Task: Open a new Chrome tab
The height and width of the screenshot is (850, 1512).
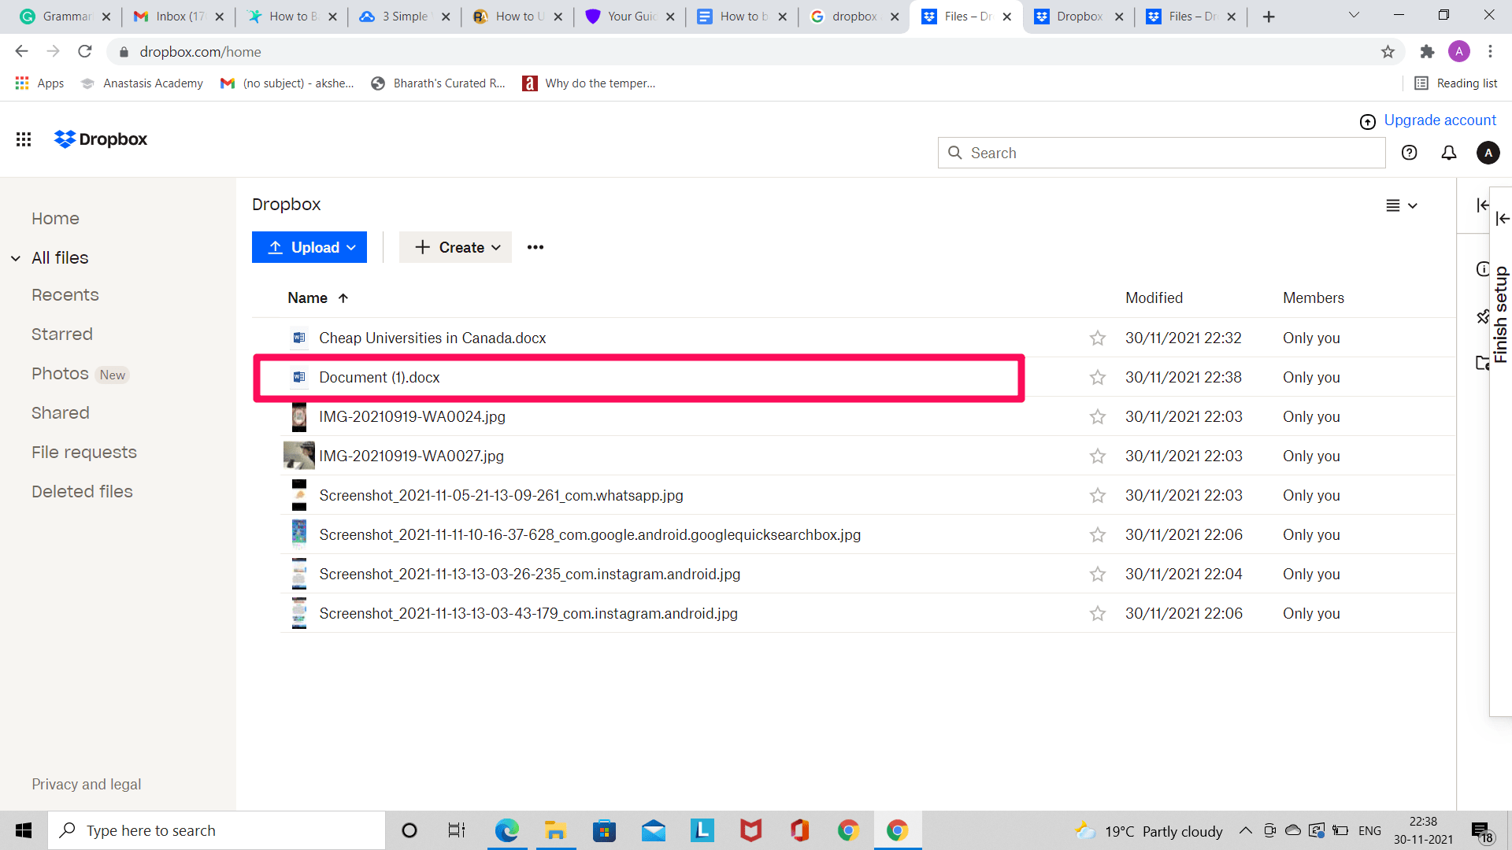Action: 1269,17
